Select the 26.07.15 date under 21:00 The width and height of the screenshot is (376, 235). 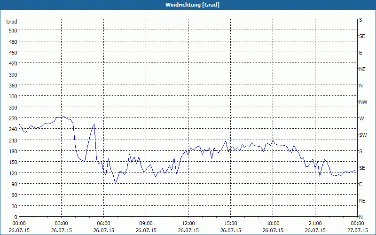point(315,230)
